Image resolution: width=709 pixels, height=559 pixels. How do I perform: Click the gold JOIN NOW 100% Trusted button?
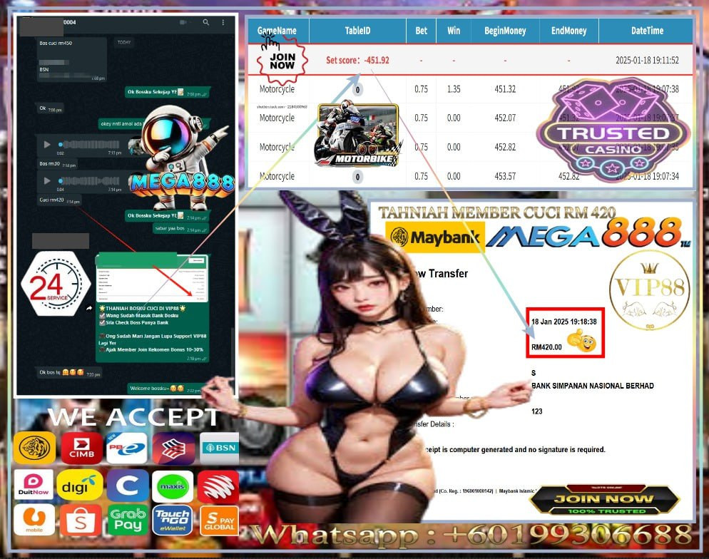604,500
